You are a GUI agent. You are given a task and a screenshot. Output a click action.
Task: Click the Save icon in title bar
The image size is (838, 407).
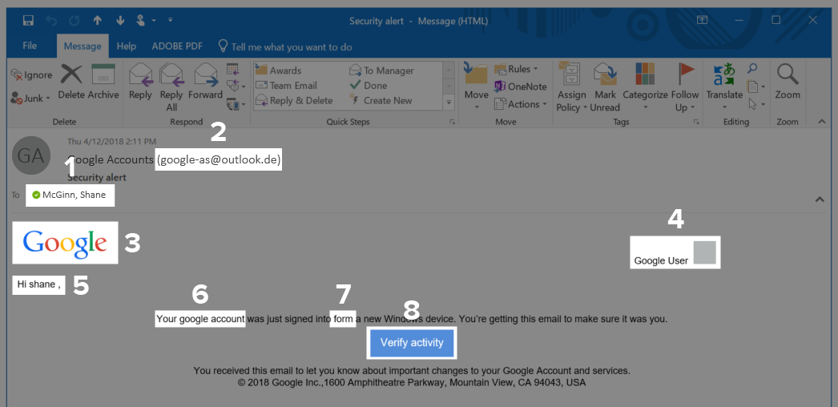(28, 21)
